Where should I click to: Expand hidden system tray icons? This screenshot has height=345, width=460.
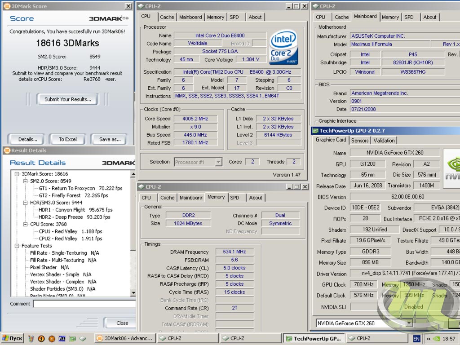(429, 339)
